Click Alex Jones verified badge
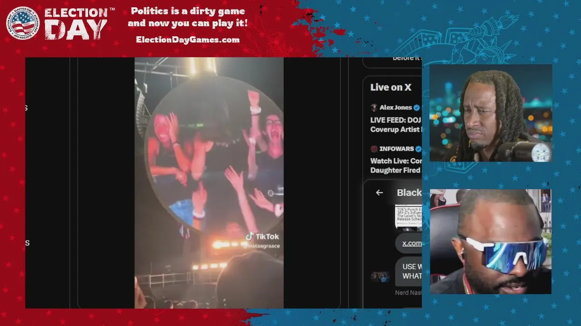The image size is (581, 326). click(417, 107)
